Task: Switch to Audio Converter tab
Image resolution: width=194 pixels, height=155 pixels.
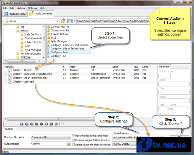Action: [x=41, y=14]
